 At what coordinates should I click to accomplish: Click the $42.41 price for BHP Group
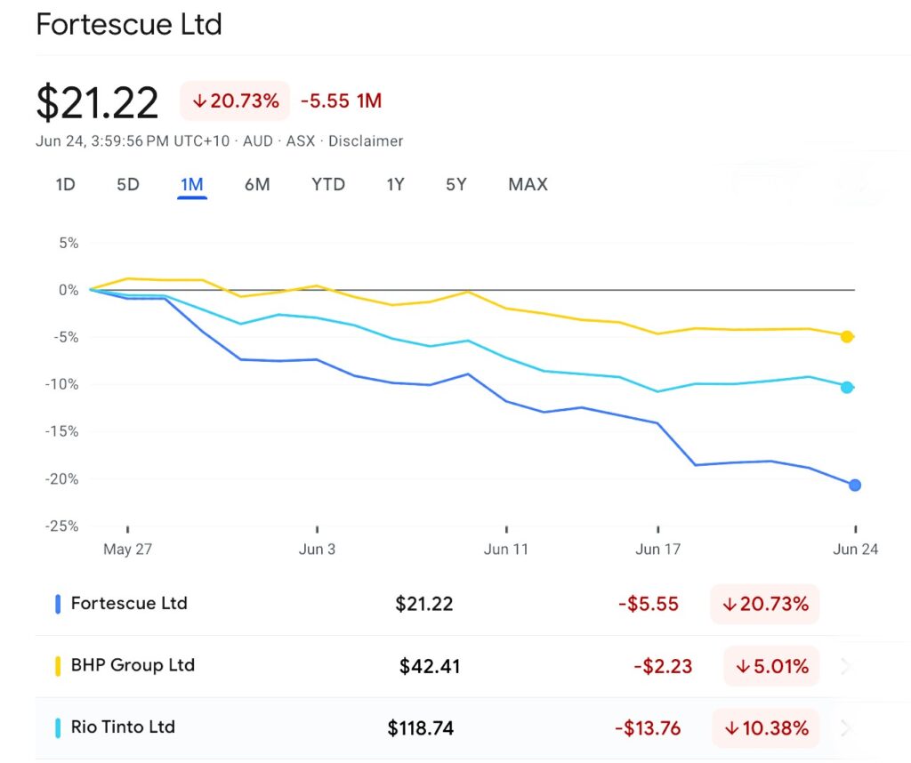click(x=430, y=666)
